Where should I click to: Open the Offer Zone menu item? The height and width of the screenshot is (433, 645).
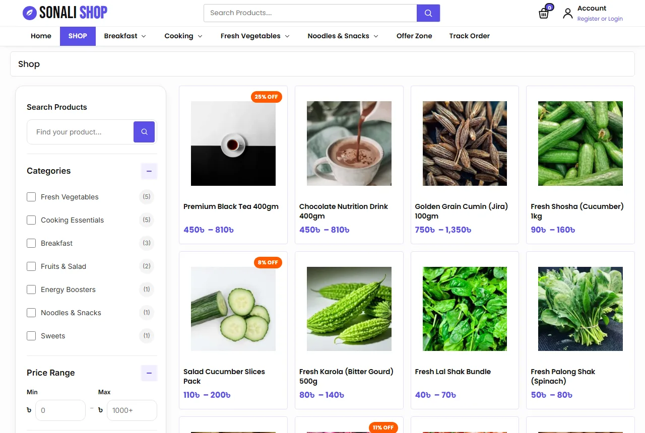click(414, 36)
